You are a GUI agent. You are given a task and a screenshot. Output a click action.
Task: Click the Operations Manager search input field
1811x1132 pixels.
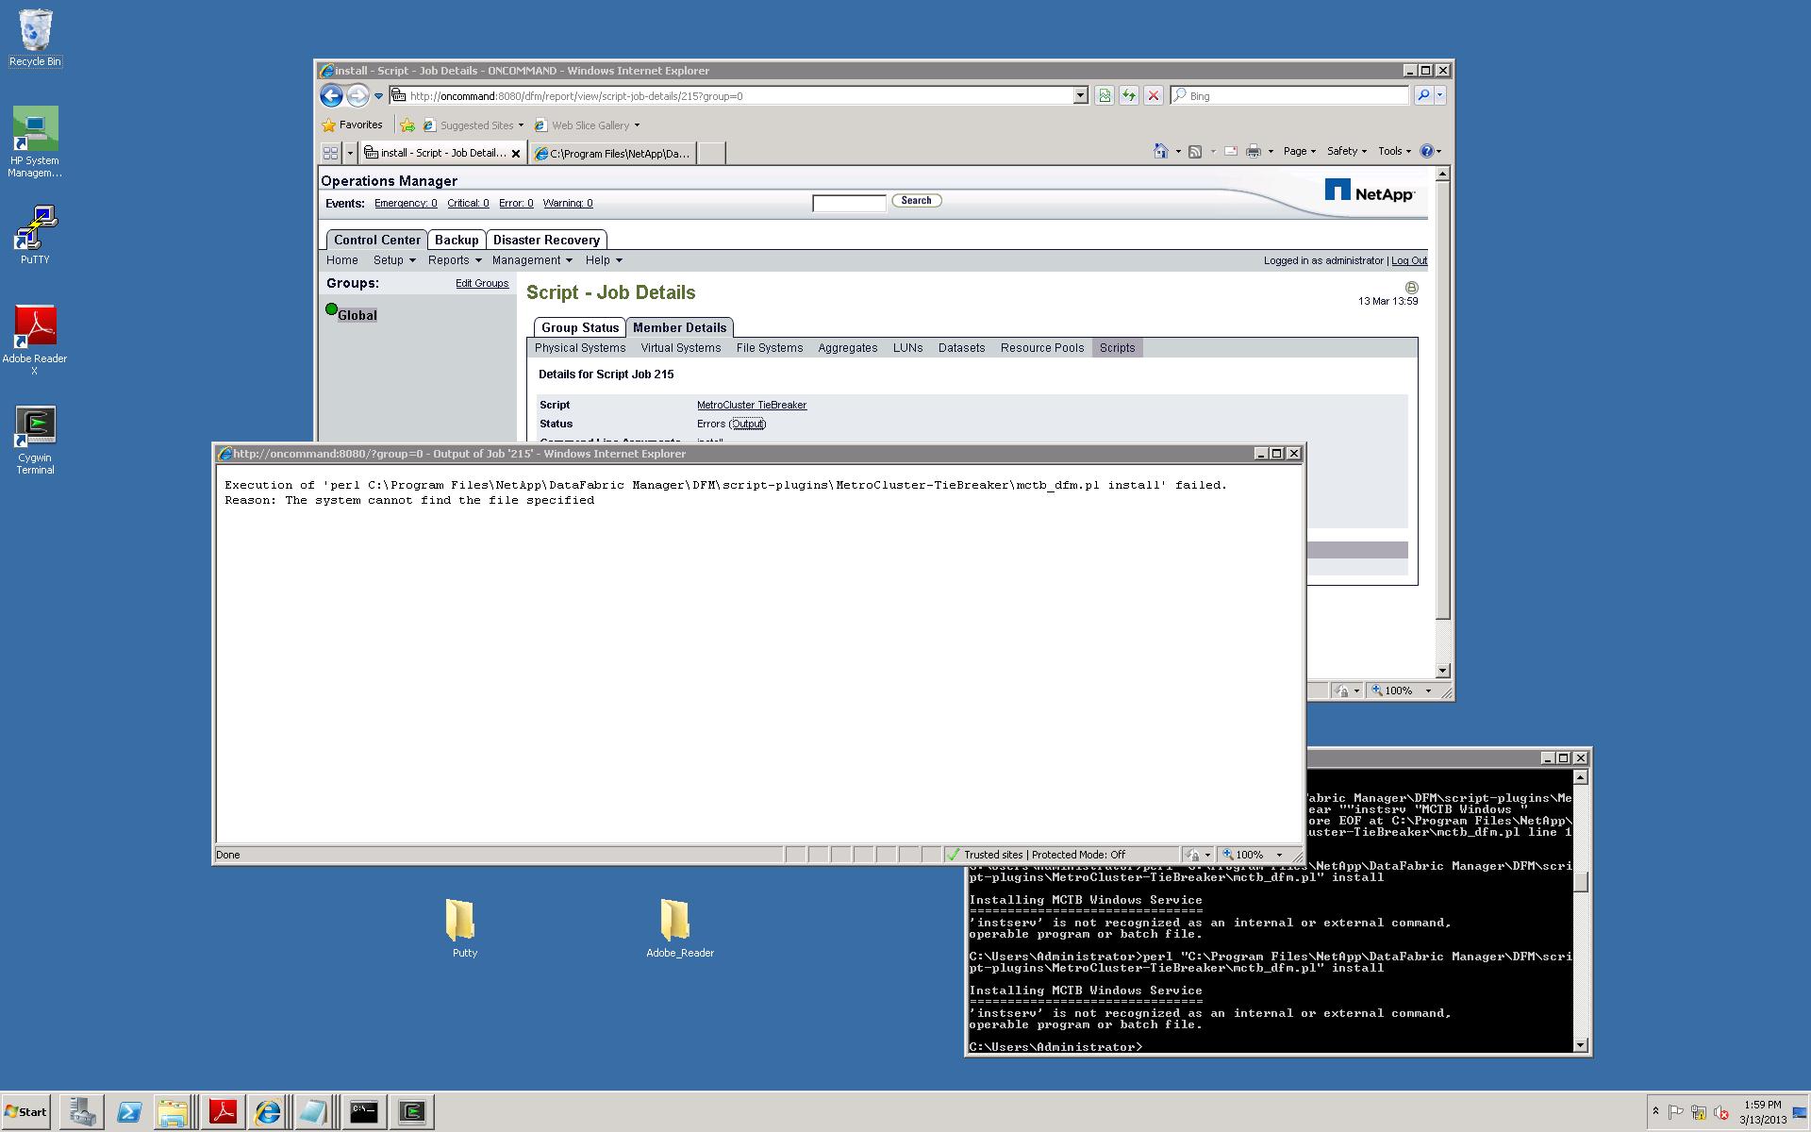click(x=848, y=203)
